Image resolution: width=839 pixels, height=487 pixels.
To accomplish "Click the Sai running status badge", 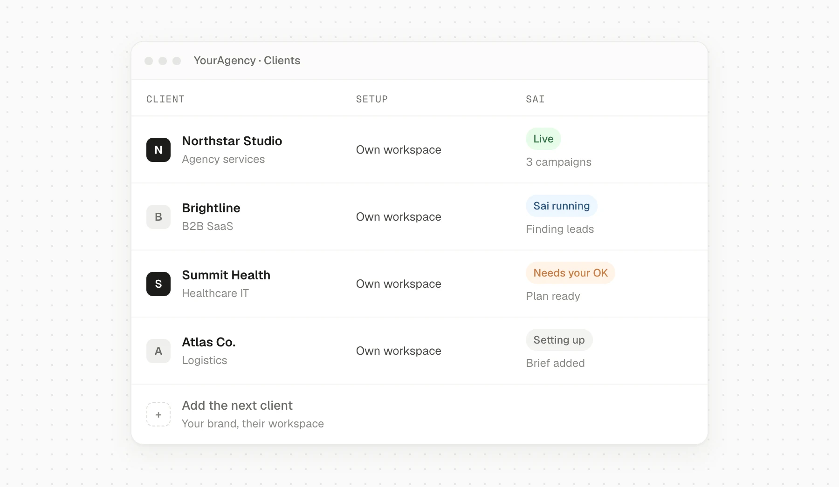I will 562,206.
